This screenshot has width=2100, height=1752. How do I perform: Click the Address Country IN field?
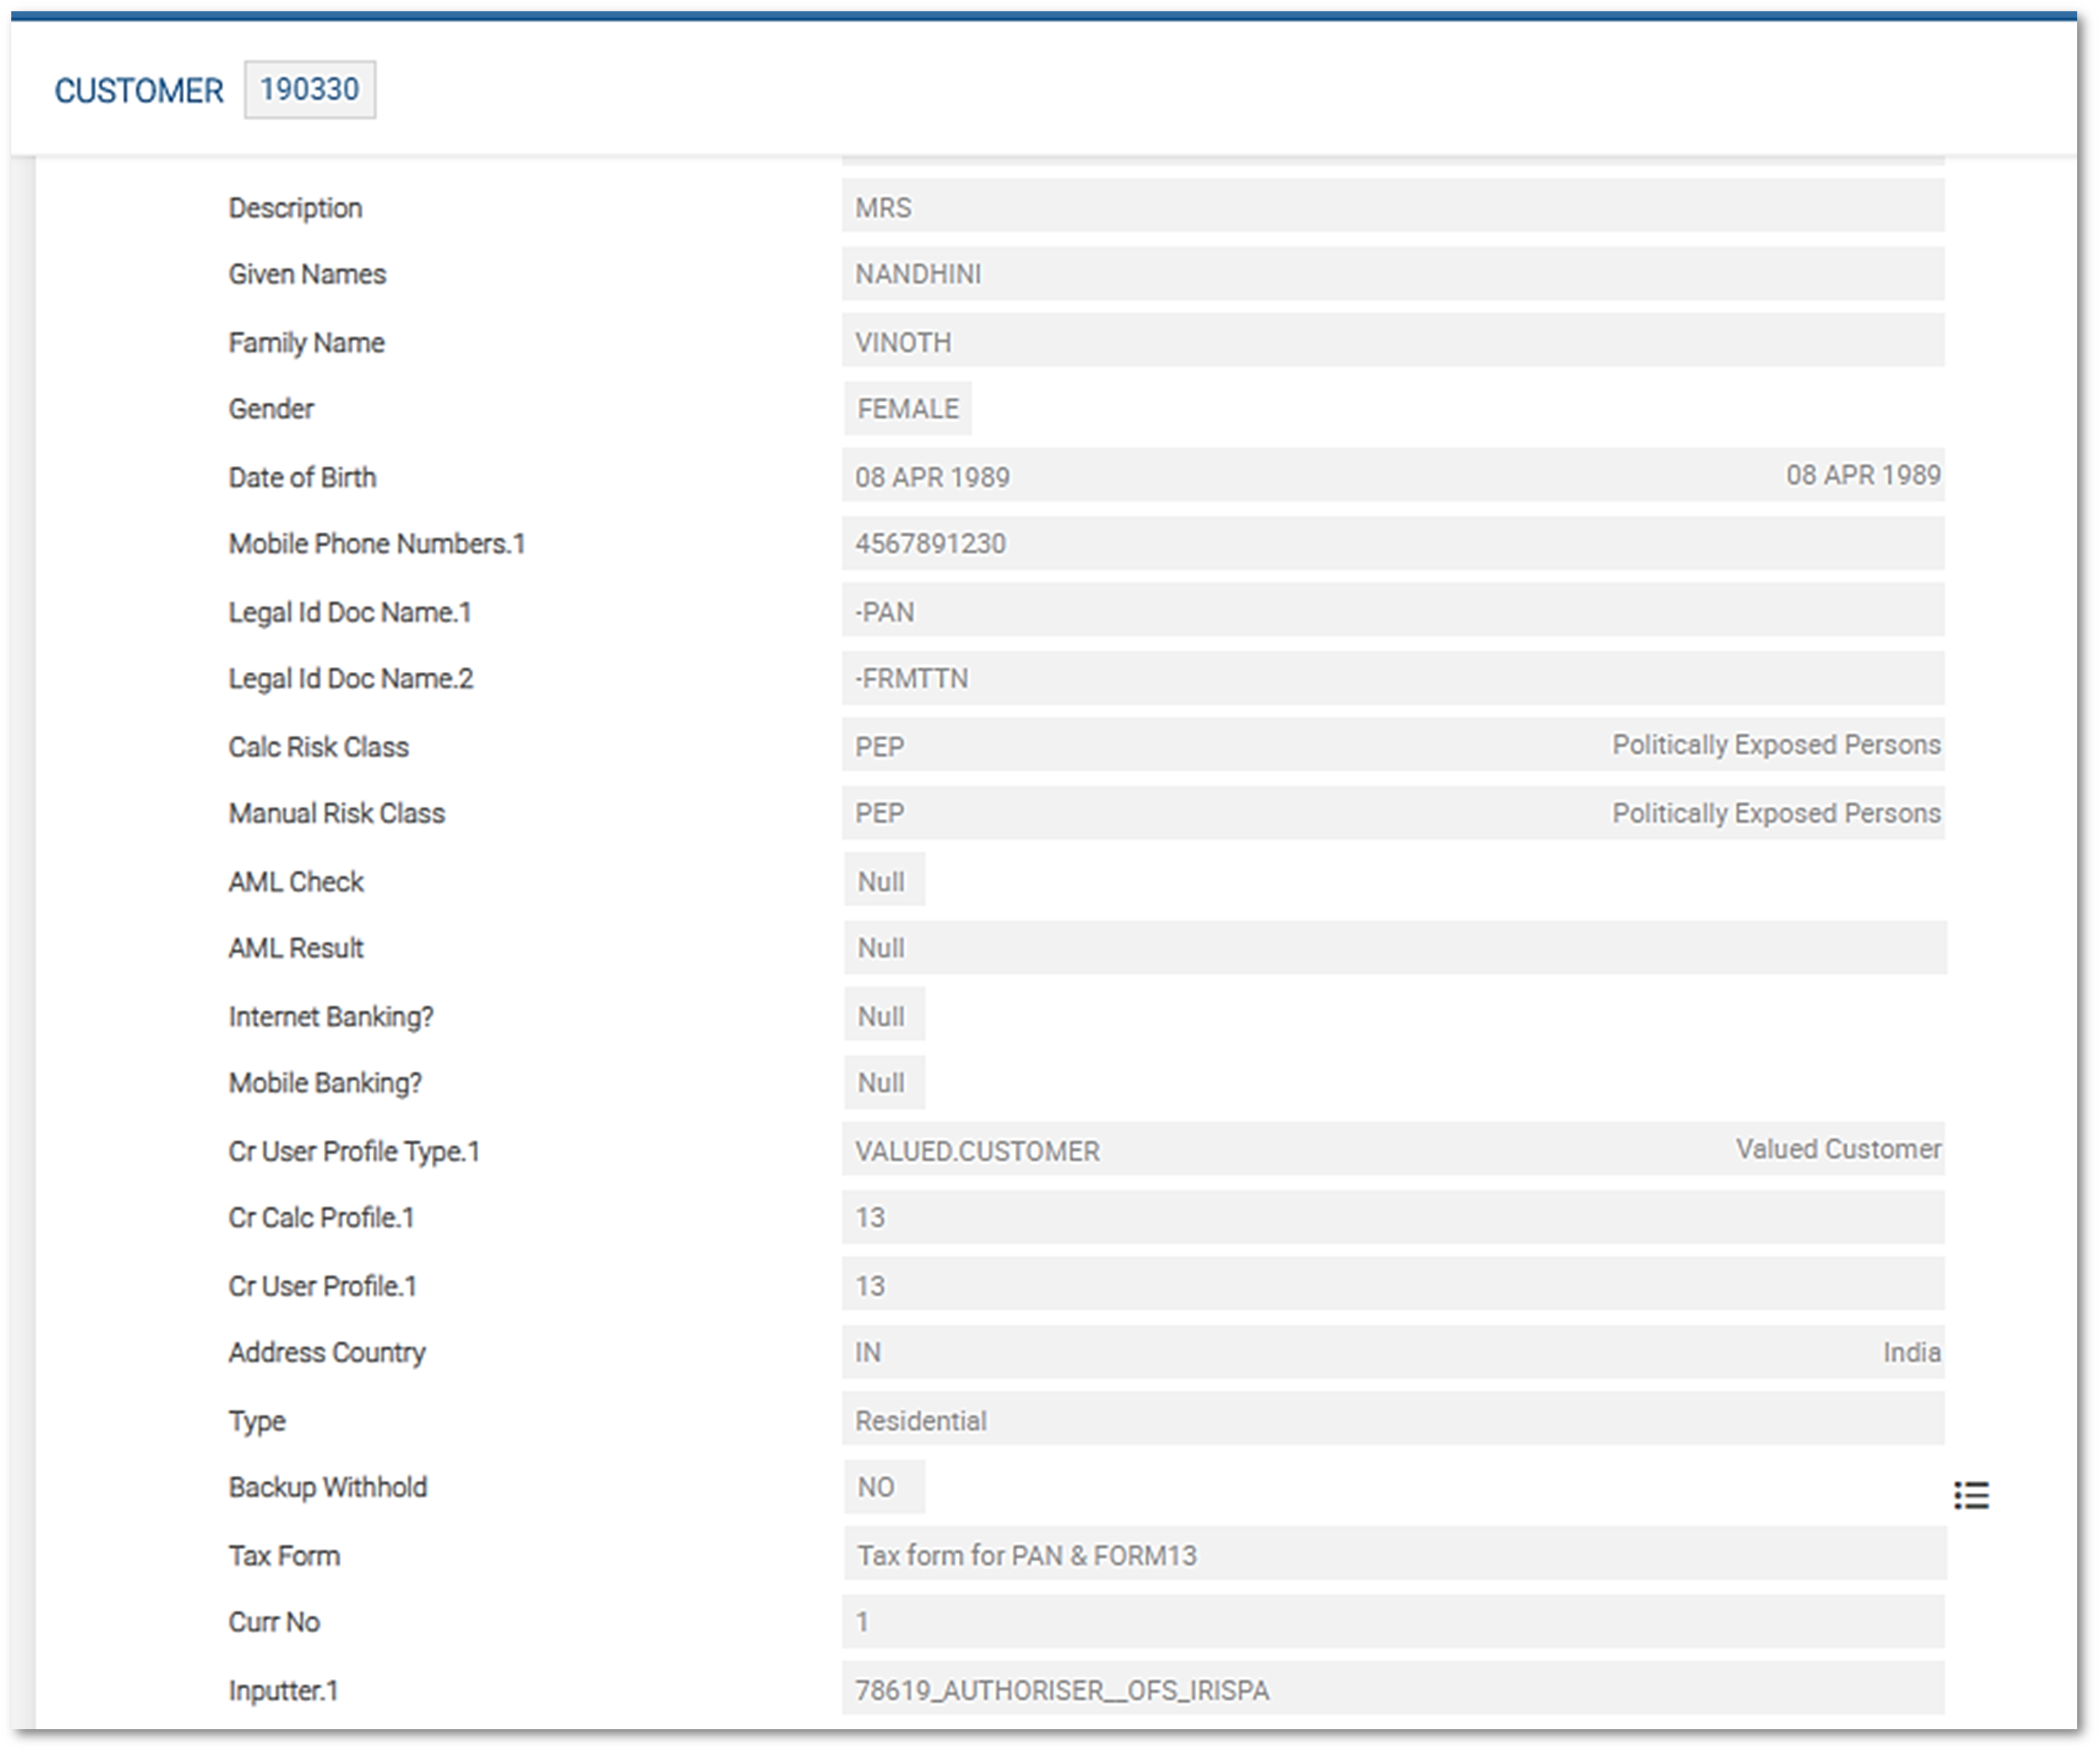point(1393,1352)
